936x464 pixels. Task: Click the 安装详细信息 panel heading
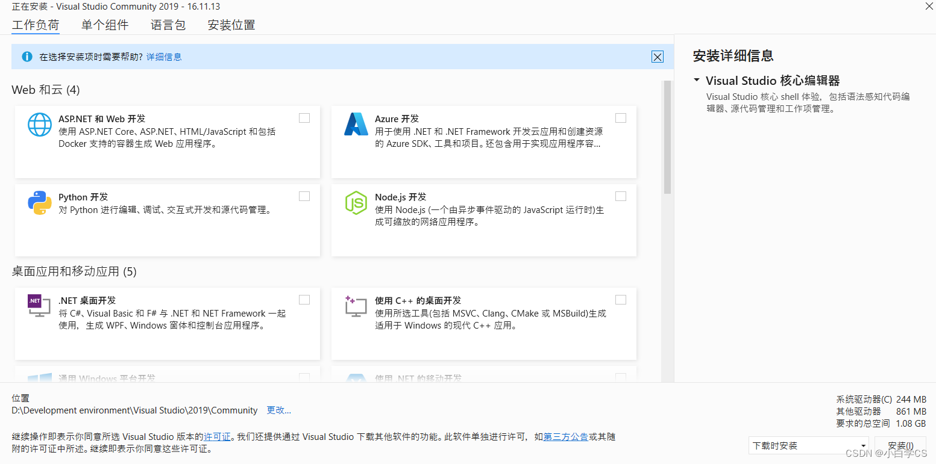click(x=733, y=56)
